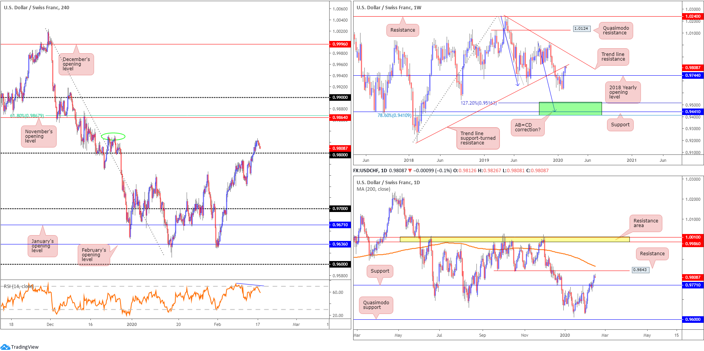Click the 0.99000 price axis label
The width and height of the screenshot is (704, 351).
coord(340,97)
